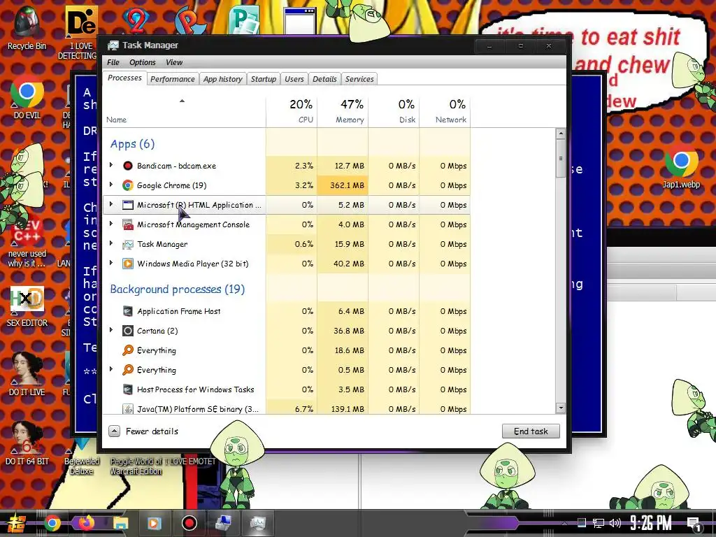Click the scrollbar down arrow

click(560, 408)
